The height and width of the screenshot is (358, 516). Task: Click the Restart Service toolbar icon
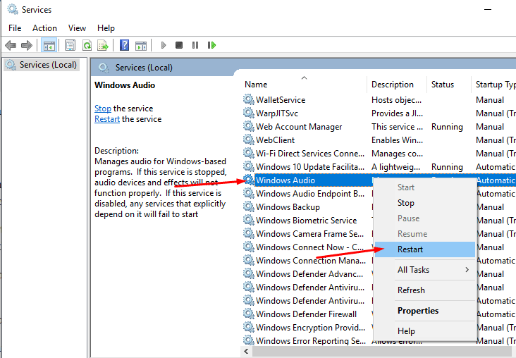pos(211,45)
